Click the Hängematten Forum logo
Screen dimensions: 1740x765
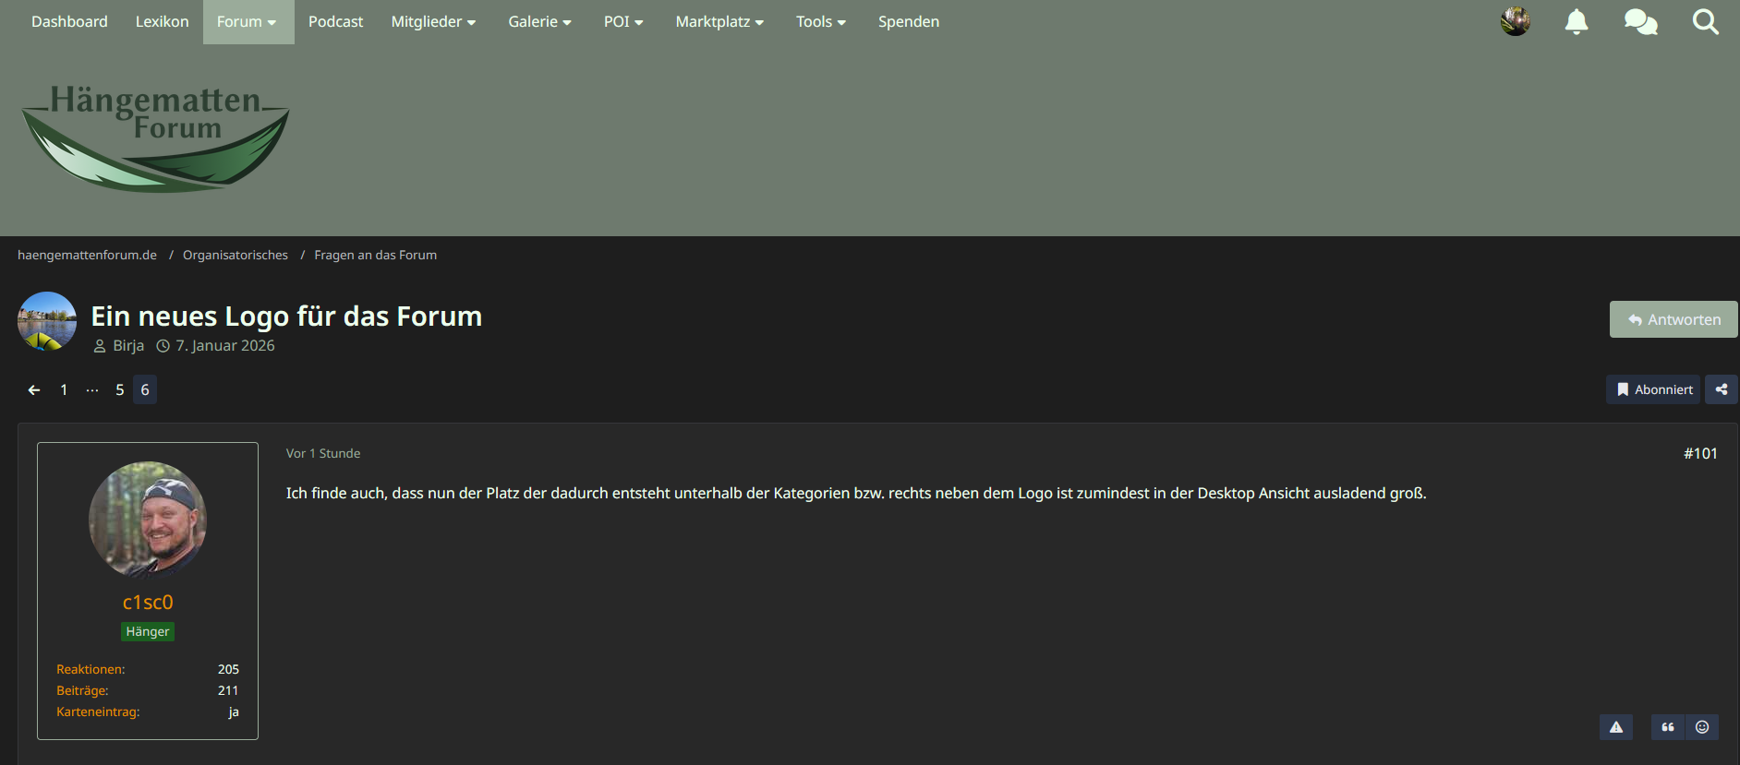coord(155,137)
